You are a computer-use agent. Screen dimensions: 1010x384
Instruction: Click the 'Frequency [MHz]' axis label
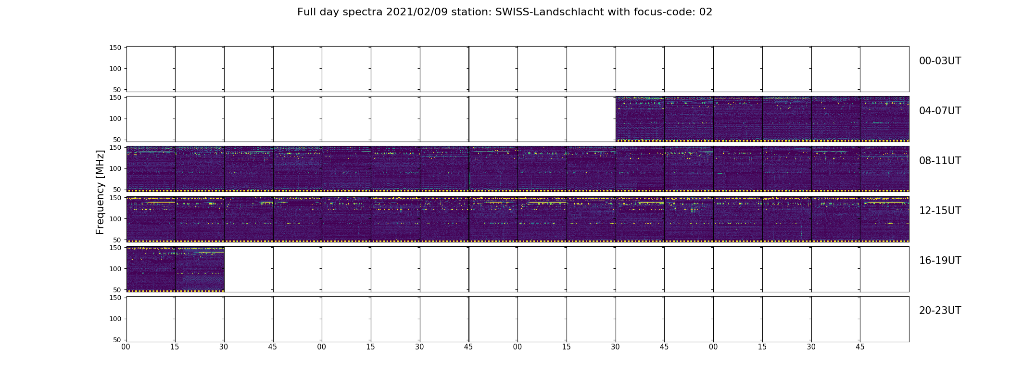[100, 192]
